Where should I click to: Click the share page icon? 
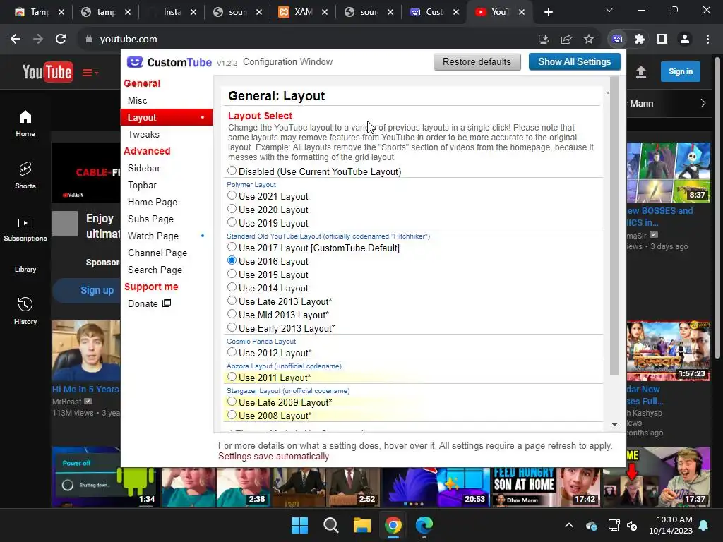[566, 40]
